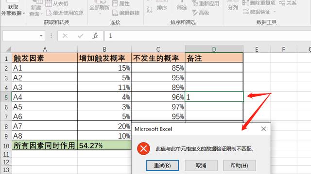
Task: Click the 20% cell
Action: [104, 126]
